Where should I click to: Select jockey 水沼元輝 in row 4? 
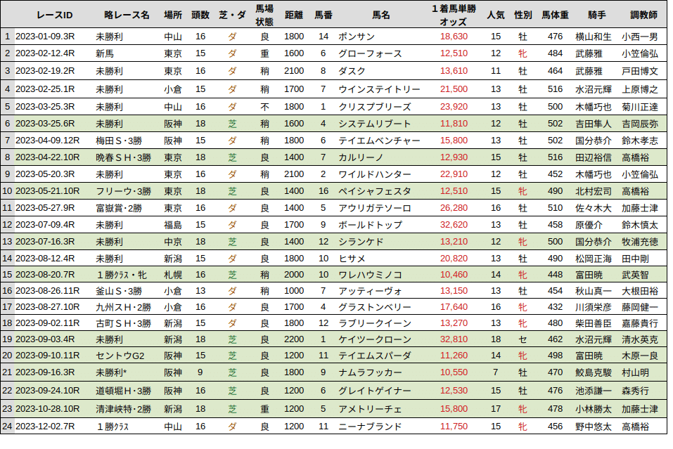[x=593, y=89]
